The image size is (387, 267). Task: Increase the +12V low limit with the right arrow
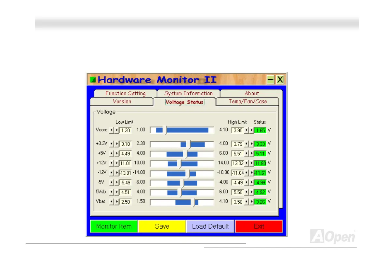[117, 163]
